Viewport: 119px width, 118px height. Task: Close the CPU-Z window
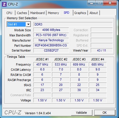tap(110, 3)
